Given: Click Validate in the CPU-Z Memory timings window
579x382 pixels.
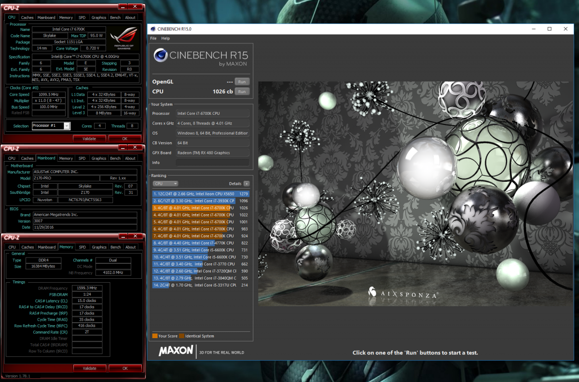Looking at the screenshot, I should click(x=89, y=368).
